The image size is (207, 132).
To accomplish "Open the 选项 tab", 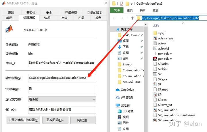I will [x=47, y=18].
